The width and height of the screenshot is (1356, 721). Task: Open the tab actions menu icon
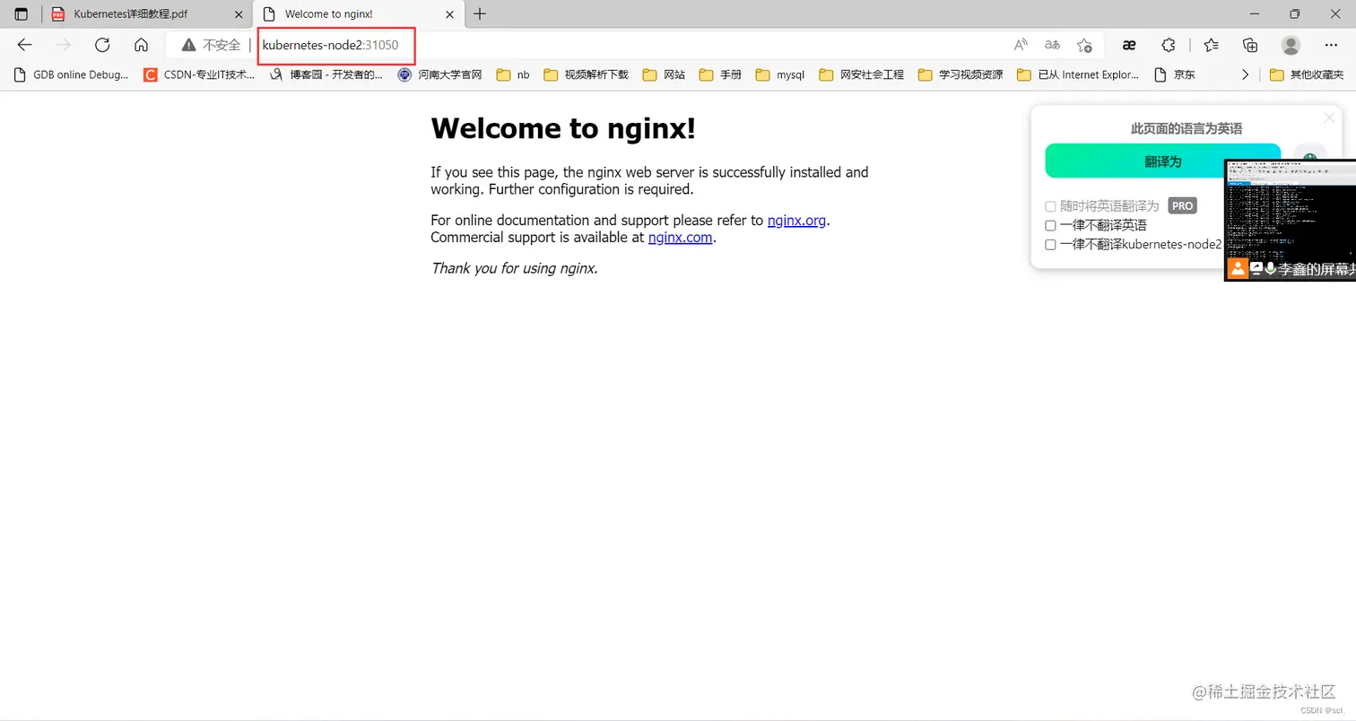(x=22, y=14)
